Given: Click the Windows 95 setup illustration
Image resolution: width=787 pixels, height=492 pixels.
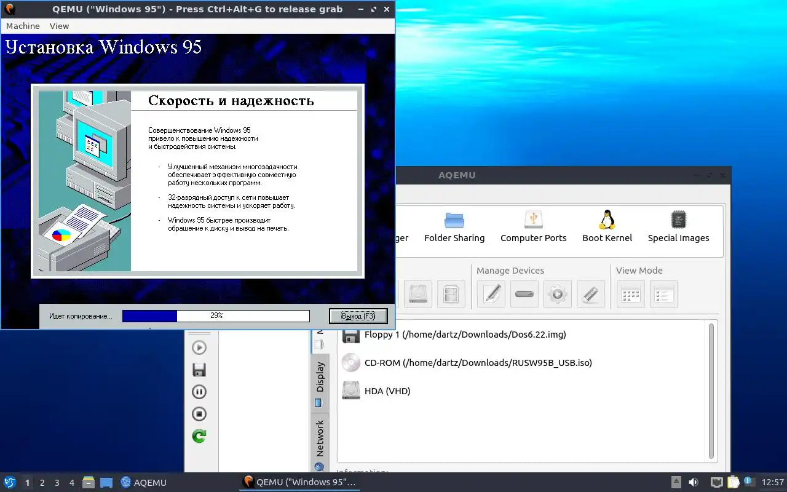Looking at the screenshot, I should tap(85, 181).
